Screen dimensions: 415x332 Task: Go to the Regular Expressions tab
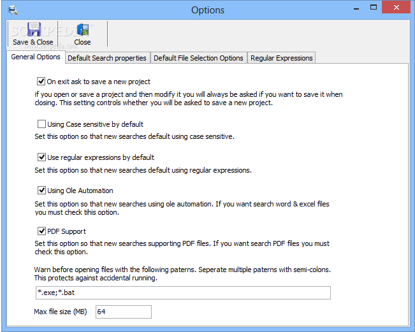point(282,58)
